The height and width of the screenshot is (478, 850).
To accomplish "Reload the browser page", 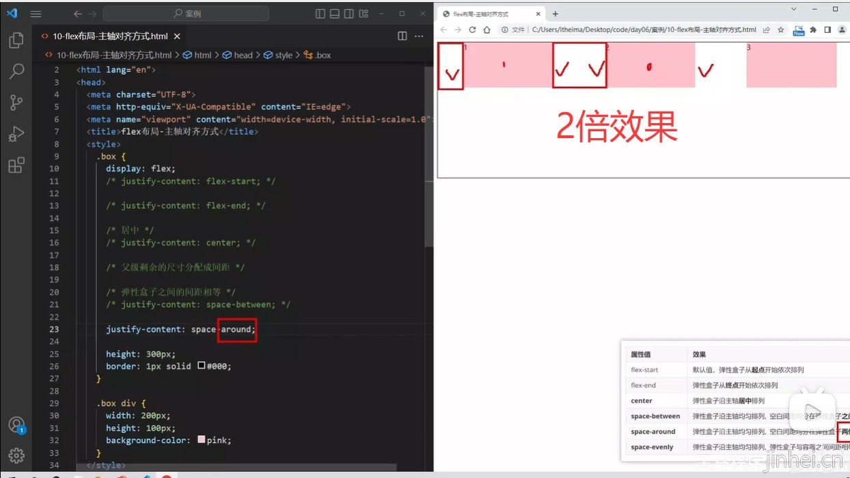I will 472,30.
